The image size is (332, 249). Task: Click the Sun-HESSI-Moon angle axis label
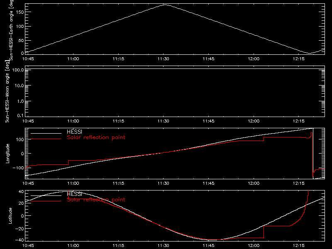[7, 91]
